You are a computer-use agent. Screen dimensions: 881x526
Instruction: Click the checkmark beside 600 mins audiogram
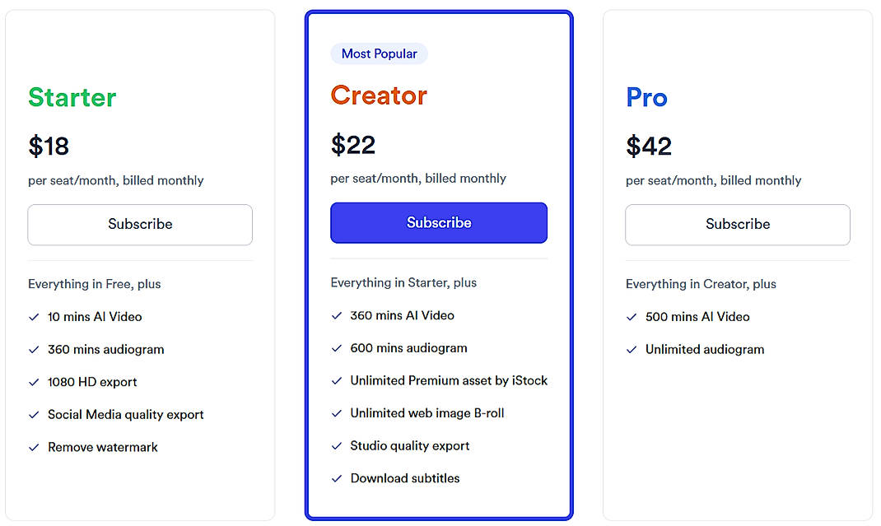pyautogui.click(x=336, y=347)
